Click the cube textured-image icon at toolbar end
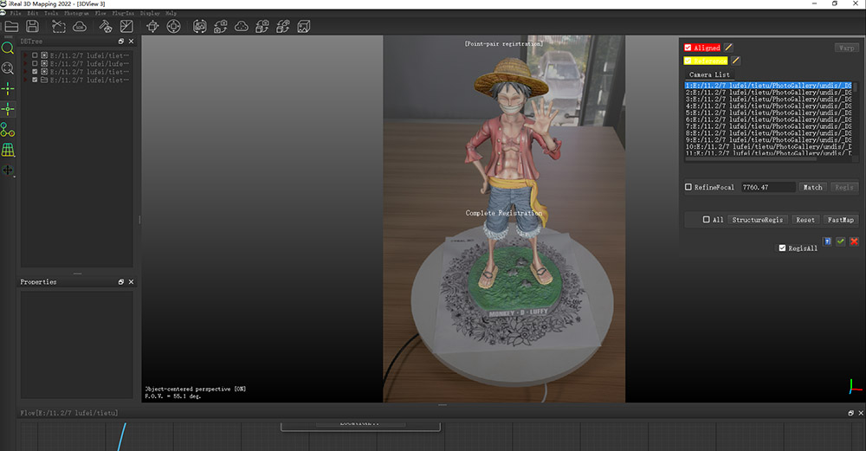The width and height of the screenshot is (866, 451). click(x=304, y=26)
